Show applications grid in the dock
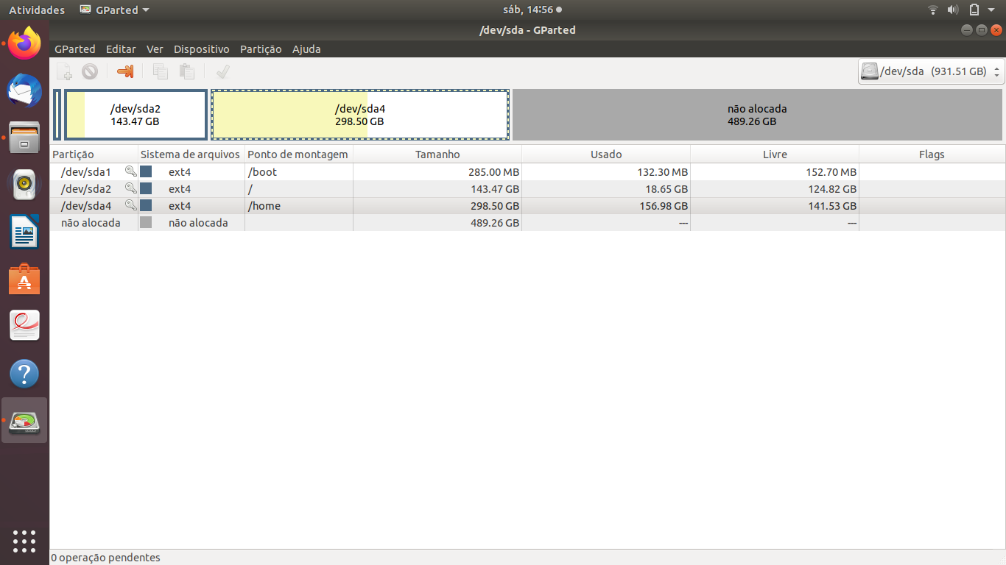The image size is (1006, 565). pyautogui.click(x=24, y=541)
